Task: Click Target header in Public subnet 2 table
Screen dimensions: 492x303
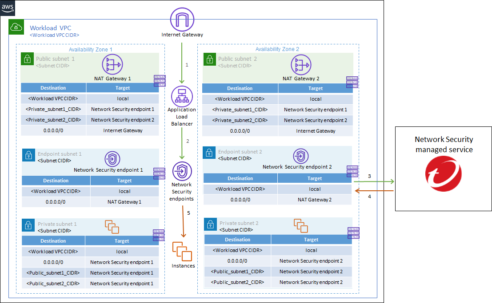Action: [316, 88]
